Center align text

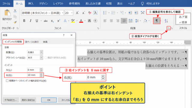tap(111, 21)
